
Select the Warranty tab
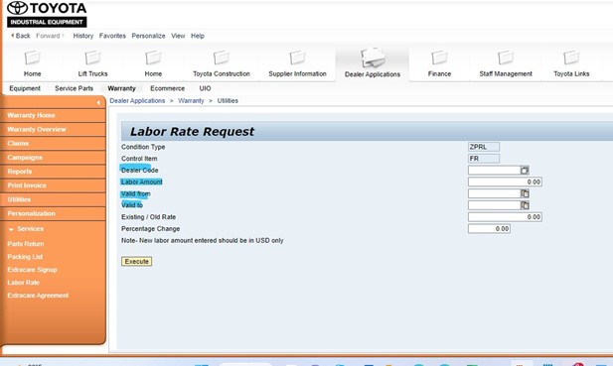pos(121,88)
